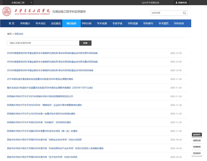Click 在线咨询 in the floating sidebar

click(x=197, y=153)
